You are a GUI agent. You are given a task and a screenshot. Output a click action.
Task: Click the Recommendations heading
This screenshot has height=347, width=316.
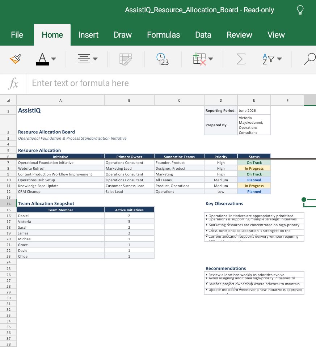[226, 268]
